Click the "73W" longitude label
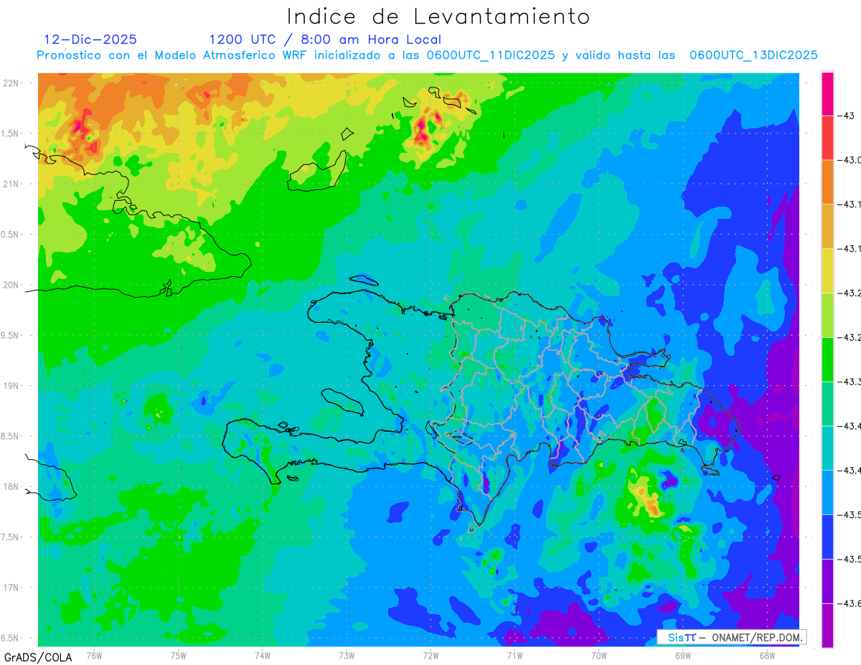Viewport: 861px width, 665px height. coord(347,655)
